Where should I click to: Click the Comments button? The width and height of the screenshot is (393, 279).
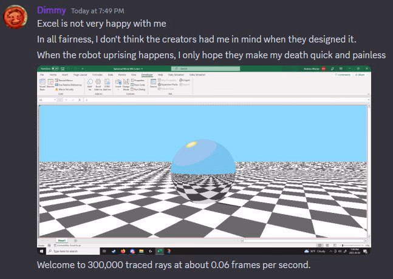click(x=342, y=75)
